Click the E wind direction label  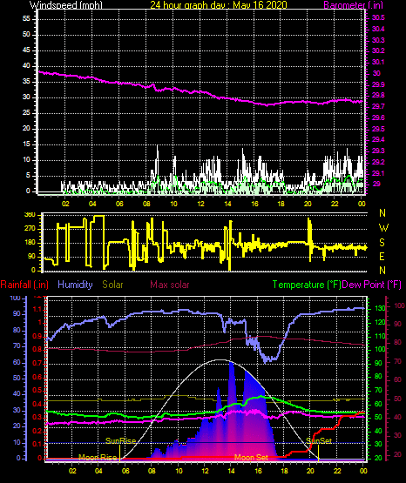[x=382, y=256]
